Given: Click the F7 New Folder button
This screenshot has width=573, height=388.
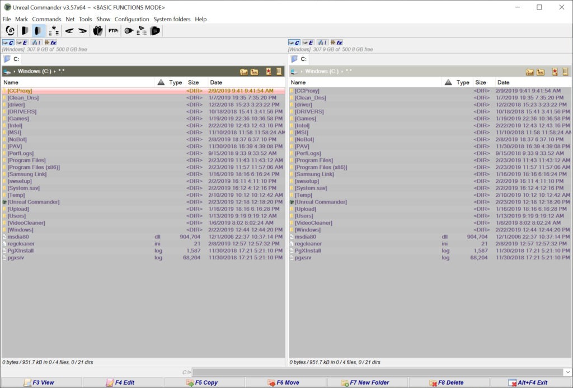Looking at the screenshot, I should pos(368,382).
